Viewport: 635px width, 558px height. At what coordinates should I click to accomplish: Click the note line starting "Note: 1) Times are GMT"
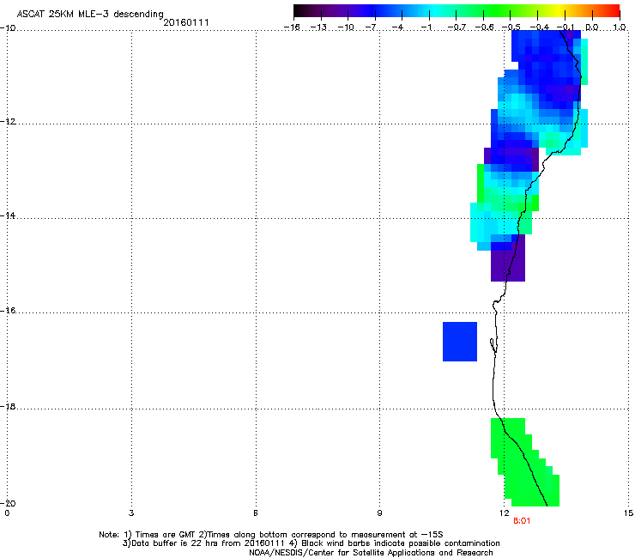271,535
